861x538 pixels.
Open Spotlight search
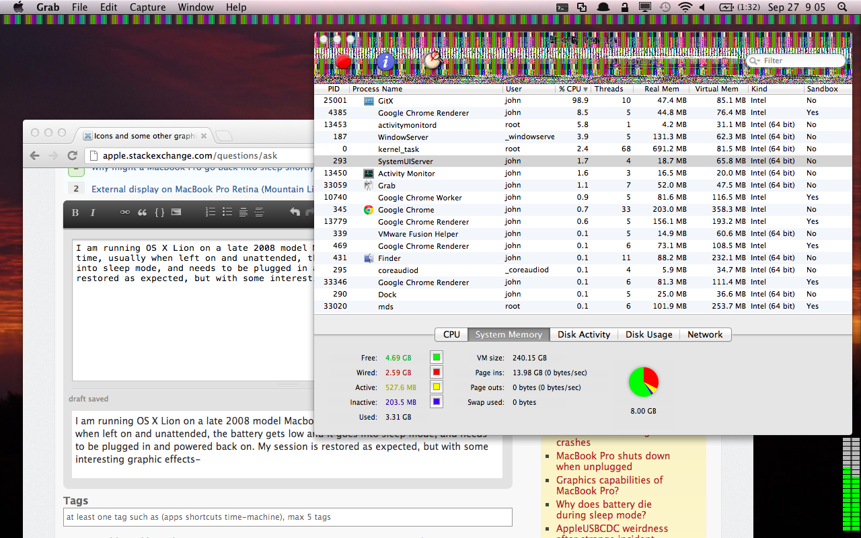(x=841, y=7)
